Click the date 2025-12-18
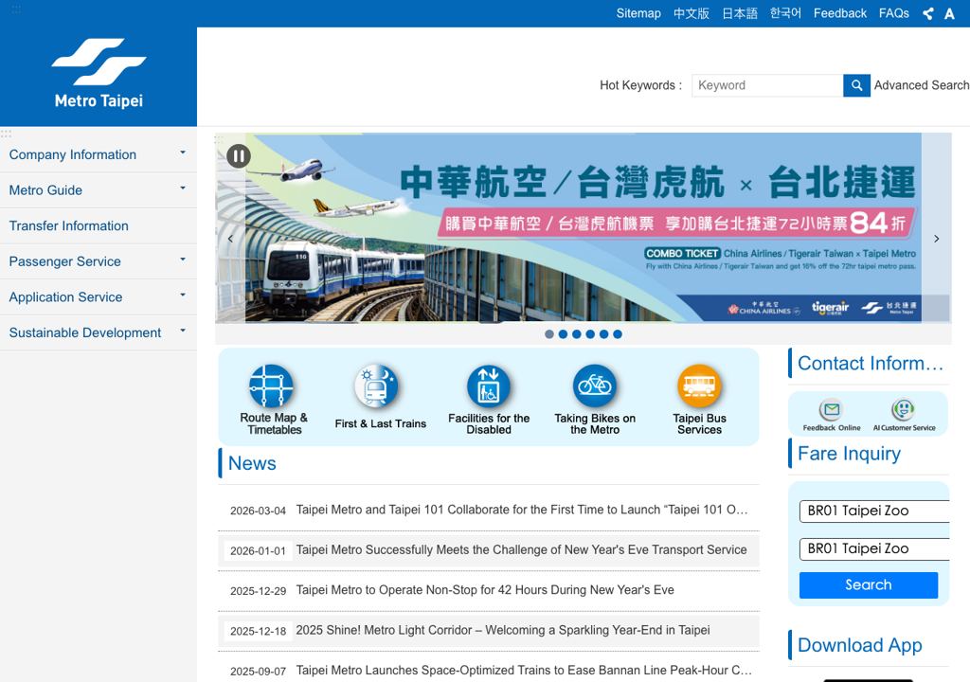This screenshot has height=682, width=970. pos(258,631)
